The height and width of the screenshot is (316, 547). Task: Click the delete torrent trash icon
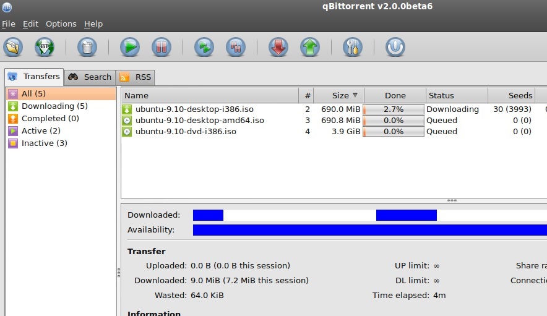(x=87, y=47)
